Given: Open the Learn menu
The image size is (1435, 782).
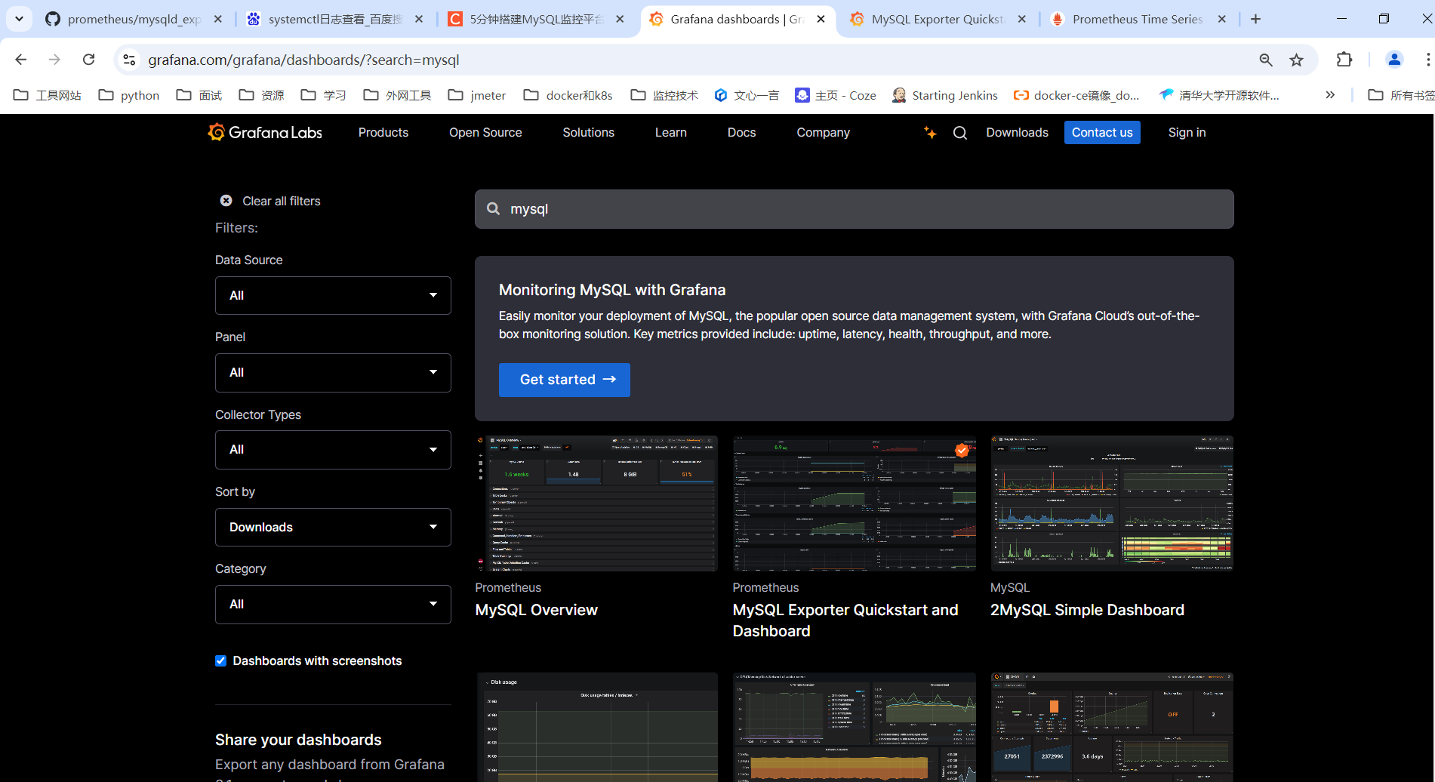Looking at the screenshot, I should click(x=671, y=133).
